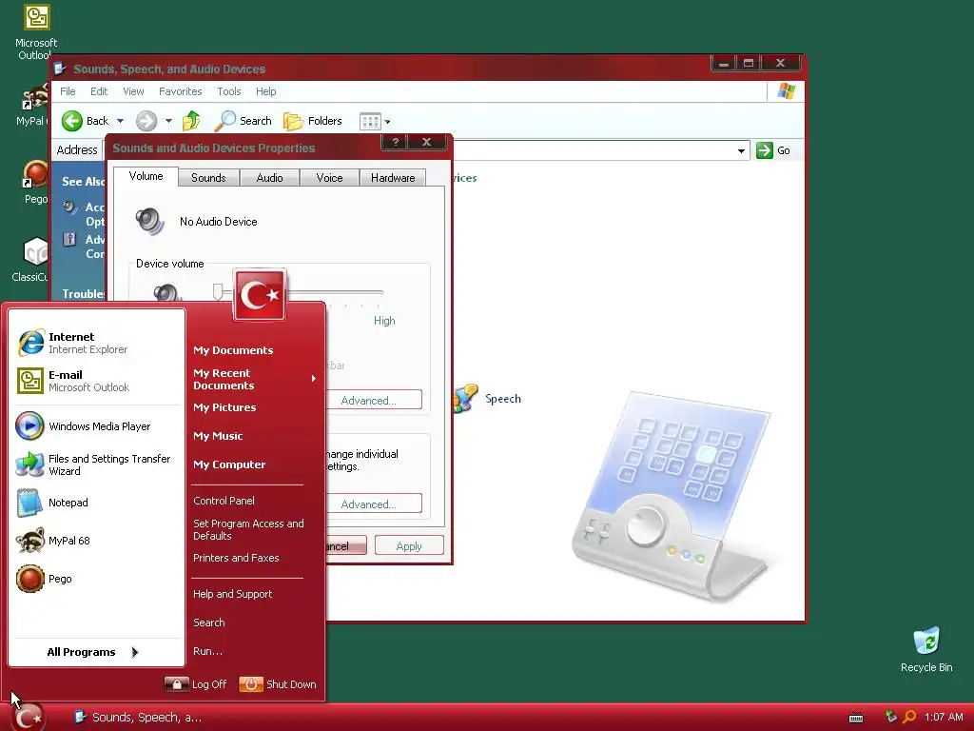The image size is (974, 731).
Task: Open Recycle Bin desktop icon
Action: (x=926, y=649)
